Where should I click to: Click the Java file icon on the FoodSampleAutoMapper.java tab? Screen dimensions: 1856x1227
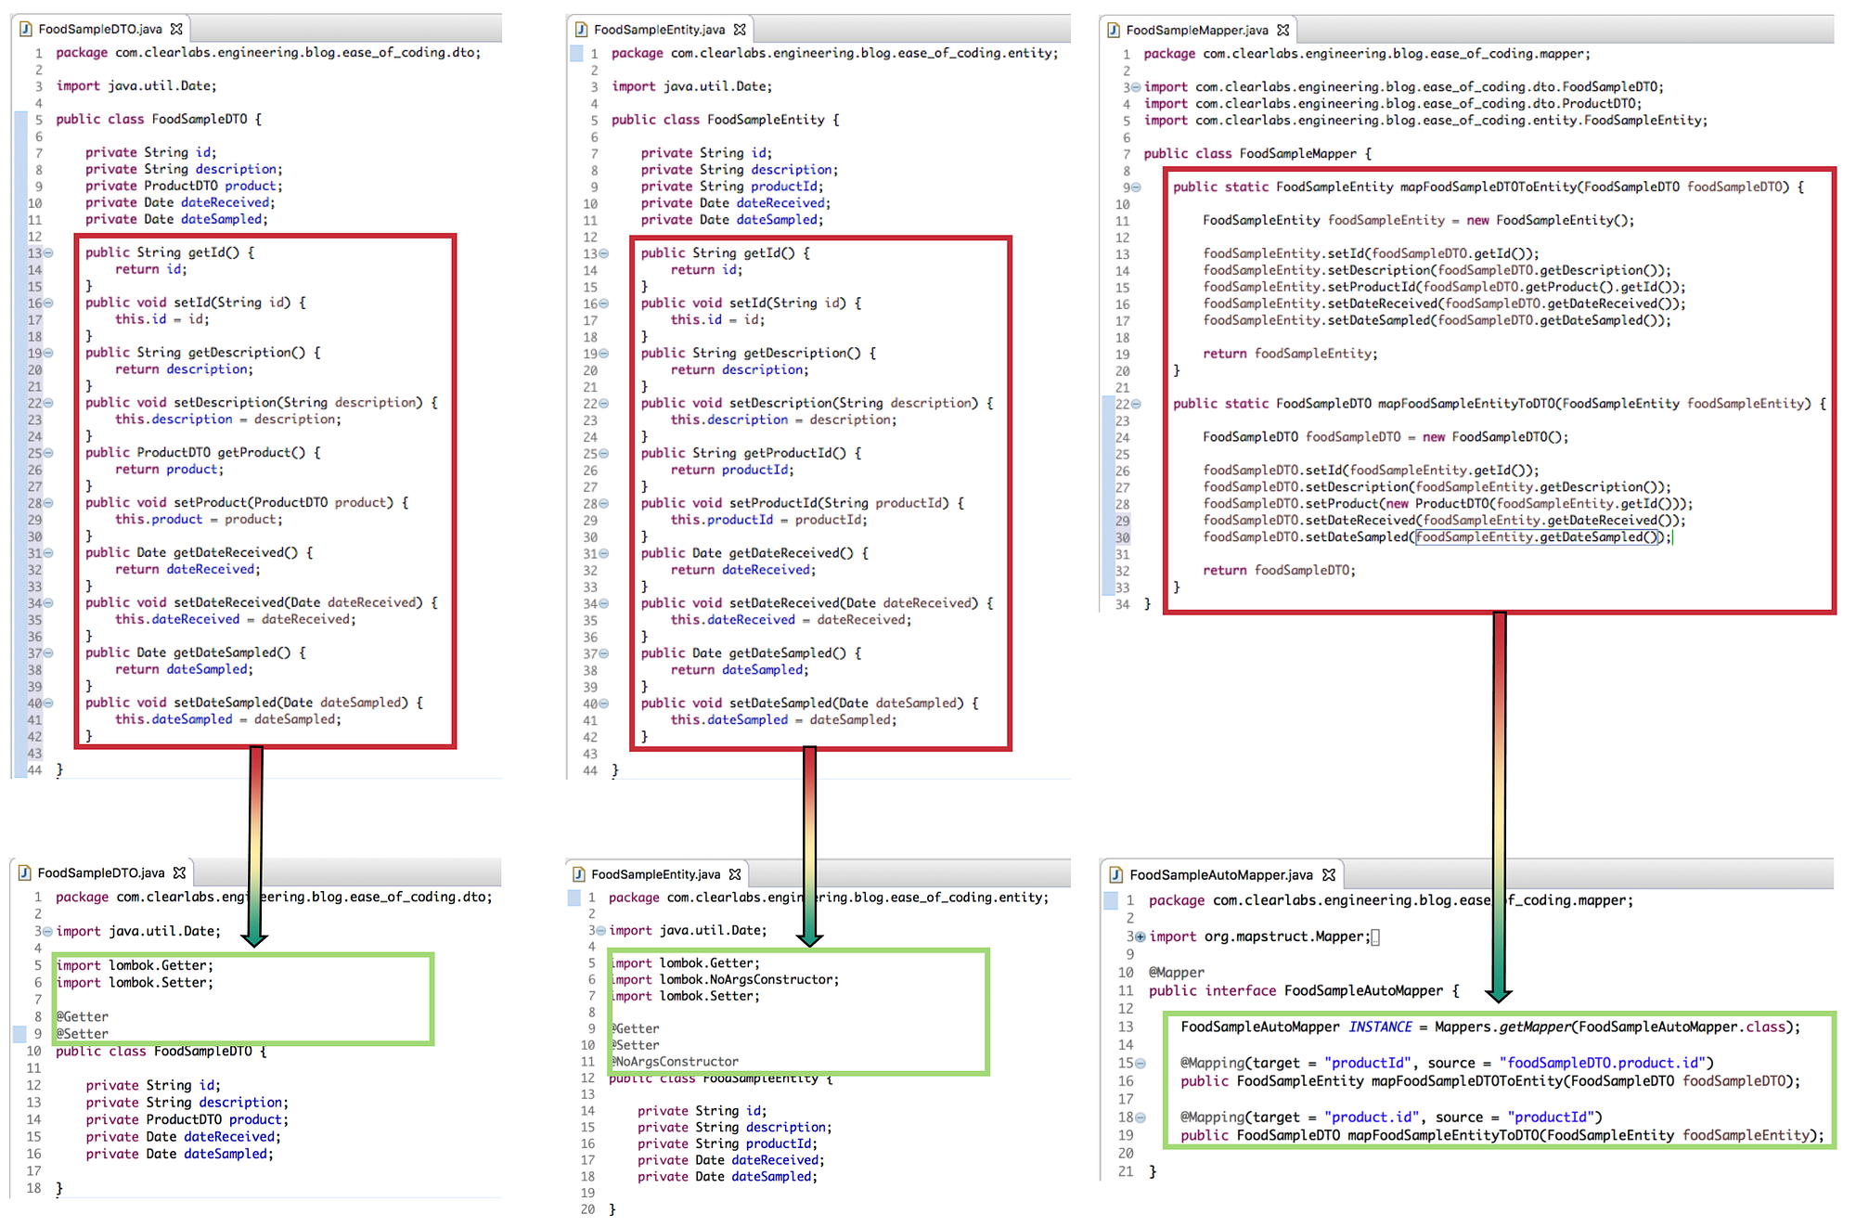pyautogui.click(x=1116, y=874)
